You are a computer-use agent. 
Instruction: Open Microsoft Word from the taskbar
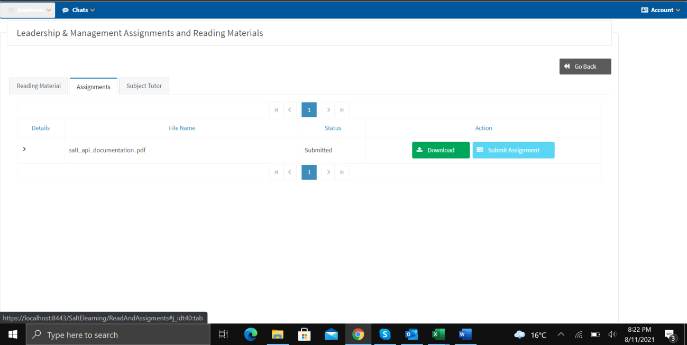(465, 334)
